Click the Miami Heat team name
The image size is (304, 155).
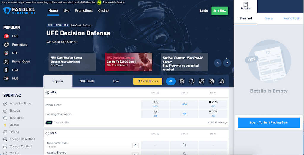[x=53, y=105]
